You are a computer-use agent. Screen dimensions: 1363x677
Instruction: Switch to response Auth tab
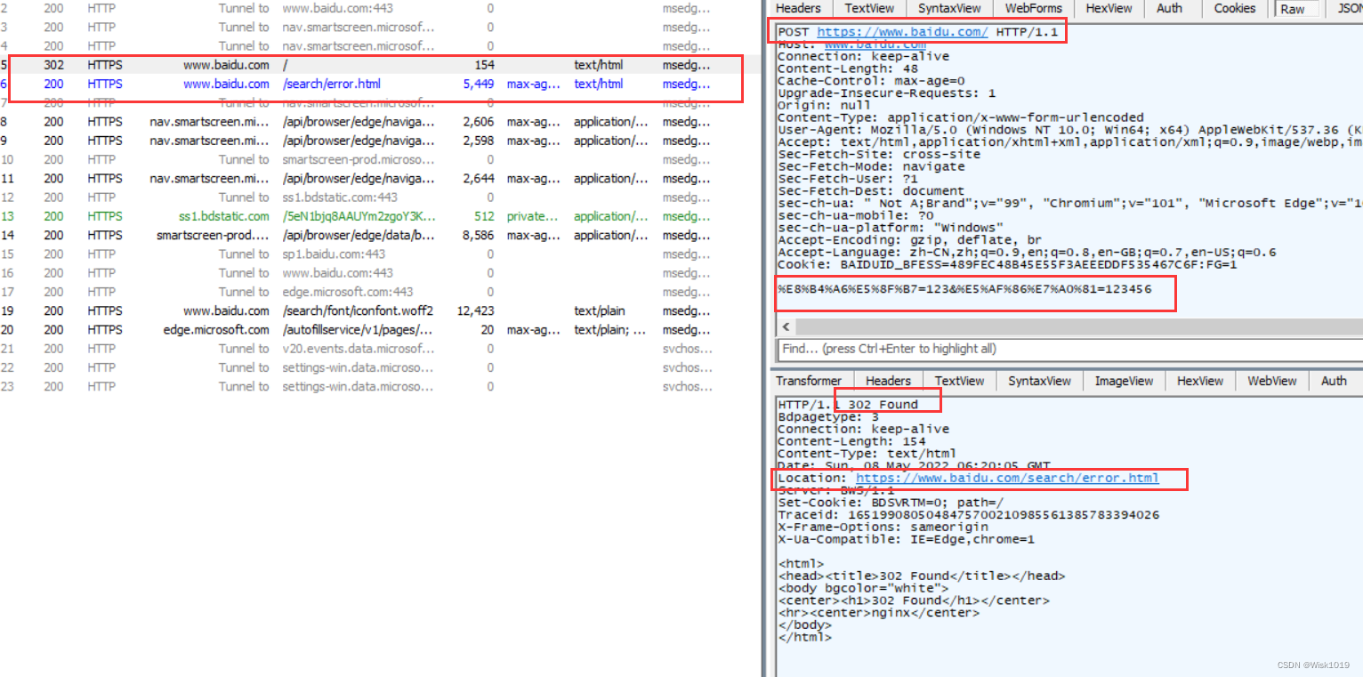point(1333,381)
